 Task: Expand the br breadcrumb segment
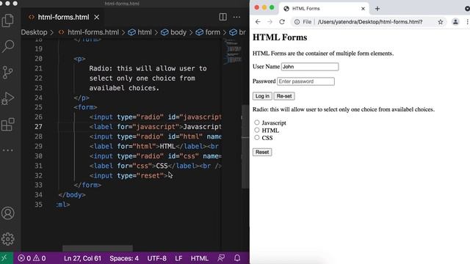[x=238, y=32]
